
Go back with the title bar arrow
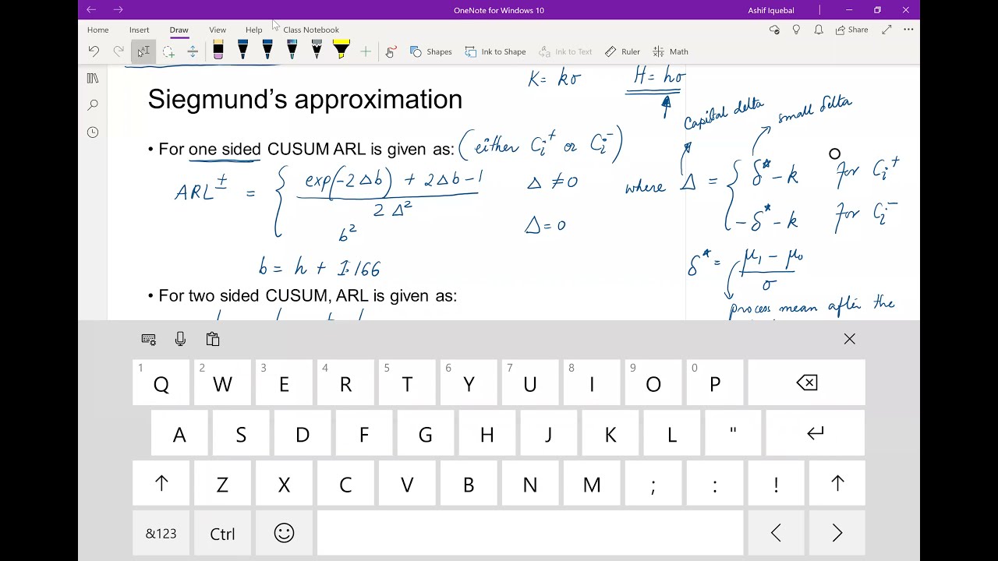pos(91,10)
